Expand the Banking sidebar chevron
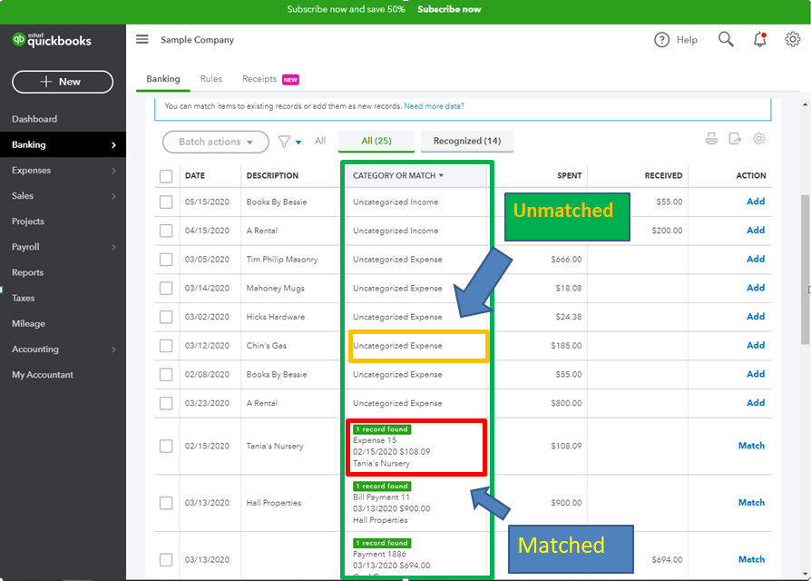The width and height of the screenshot is (811, 581). pos(113,145)
